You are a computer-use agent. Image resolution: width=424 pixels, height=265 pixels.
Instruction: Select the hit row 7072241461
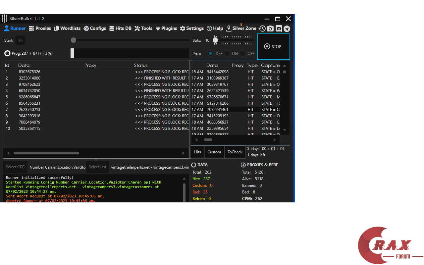236,110
